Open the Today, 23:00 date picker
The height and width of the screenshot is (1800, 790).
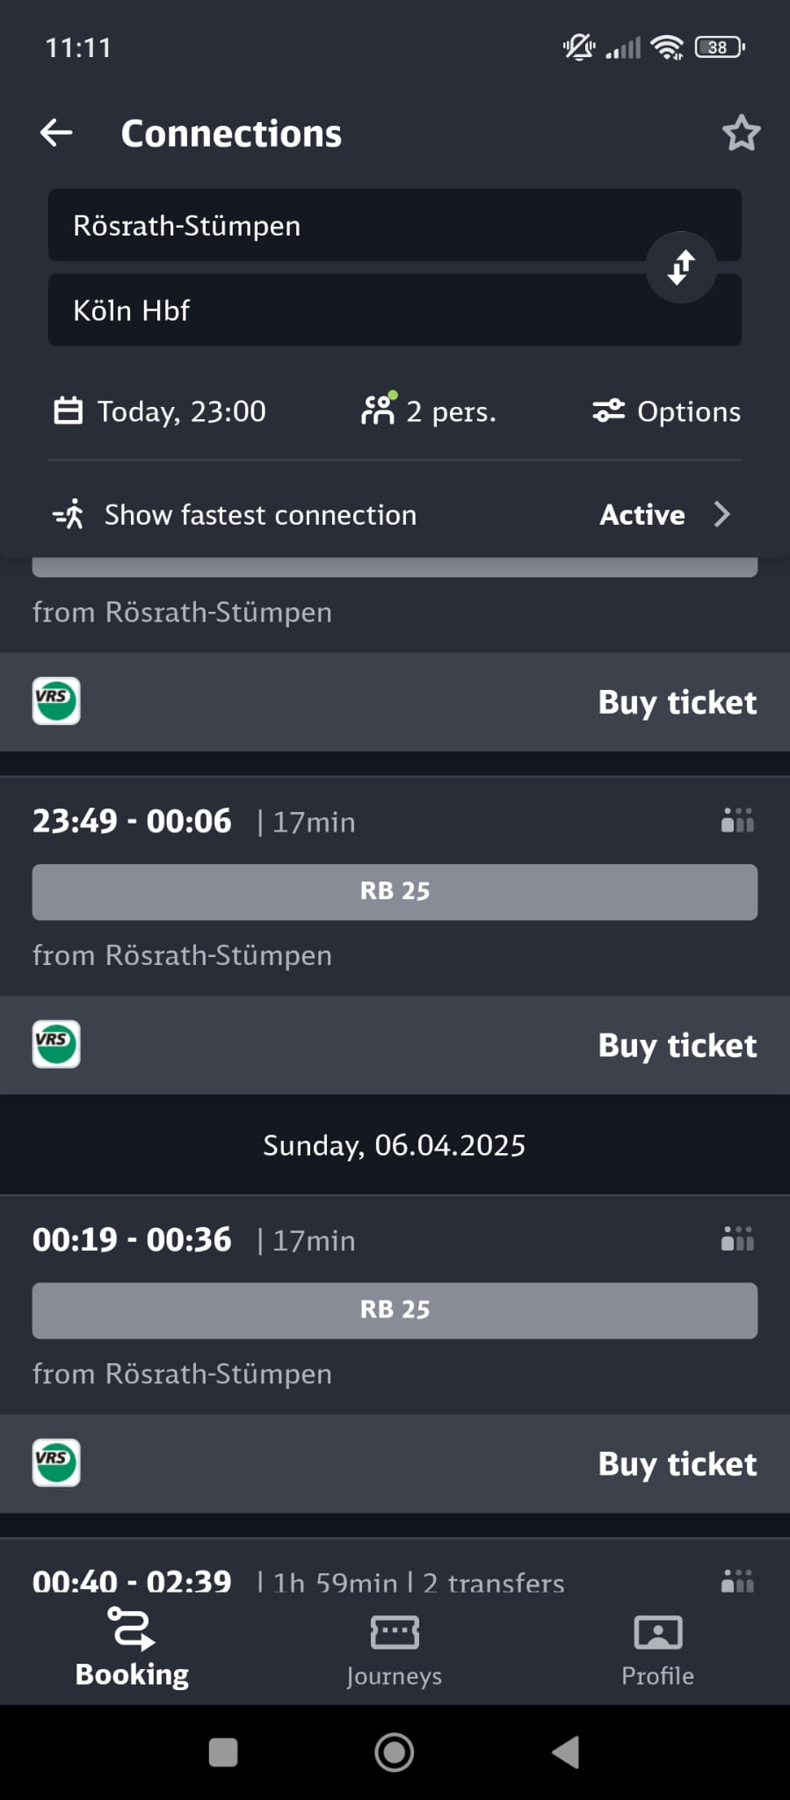tap(161, 411)
